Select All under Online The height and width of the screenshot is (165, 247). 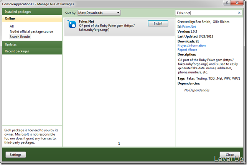(12, 26)
